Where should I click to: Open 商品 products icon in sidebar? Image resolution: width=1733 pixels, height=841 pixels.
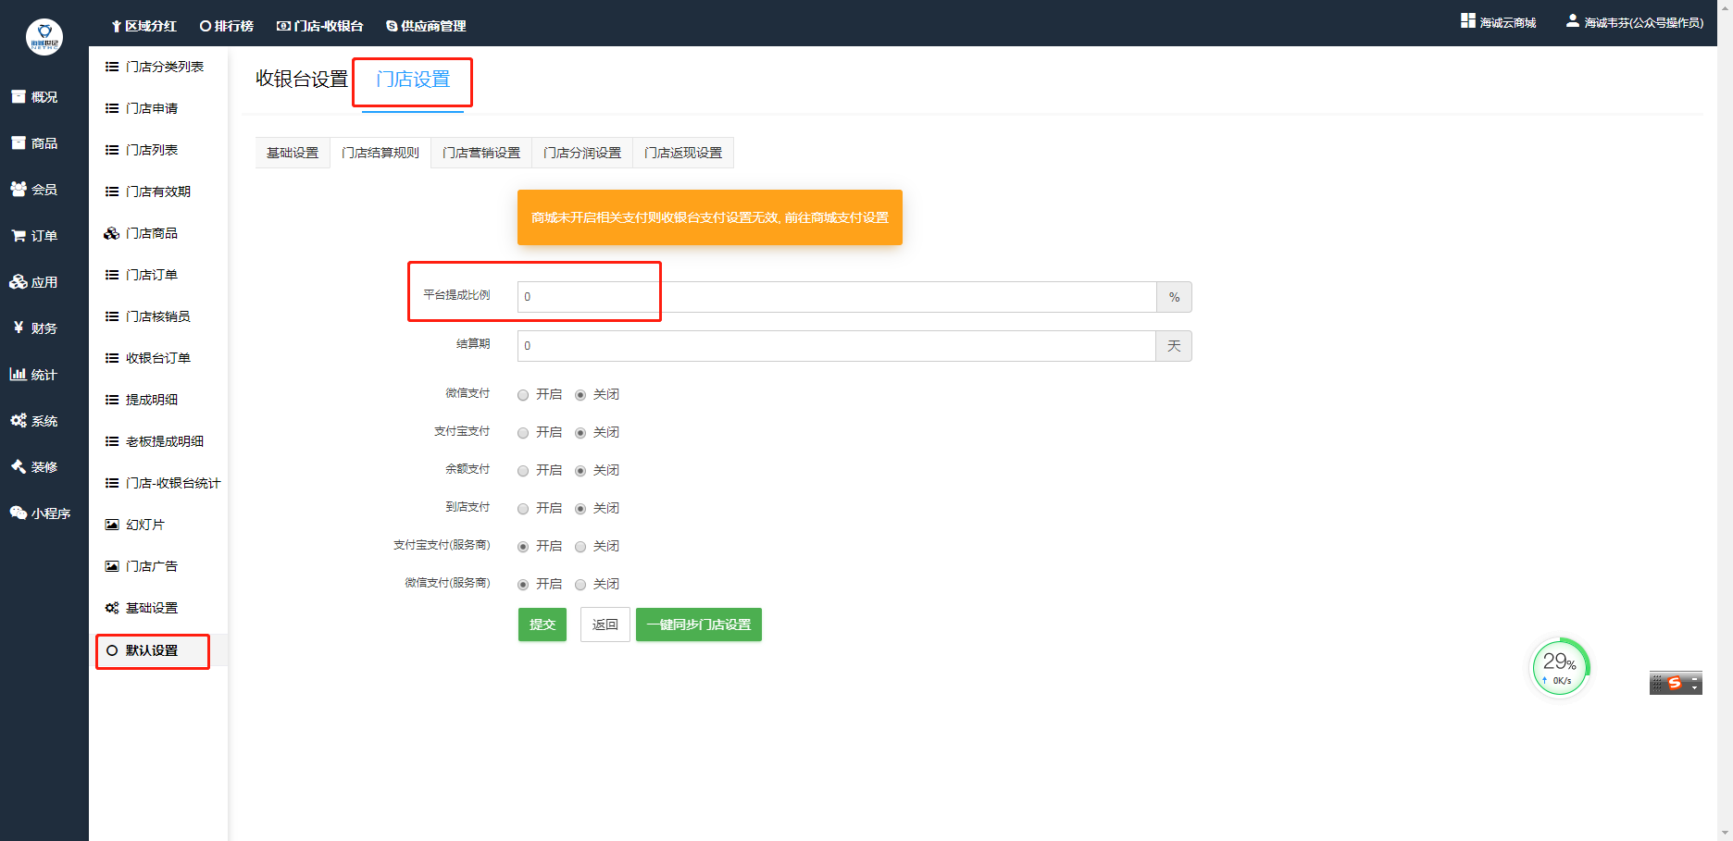coord(18,142)
